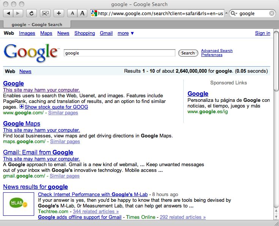279x226 pixels.
Task: Click the 'Sponsored Links' label
Action: coord(229,83)
